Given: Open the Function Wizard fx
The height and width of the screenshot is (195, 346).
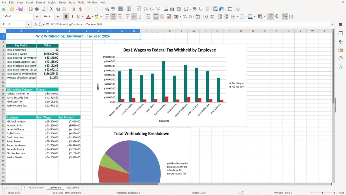Looking at the screenshot, I should [36, 24].
